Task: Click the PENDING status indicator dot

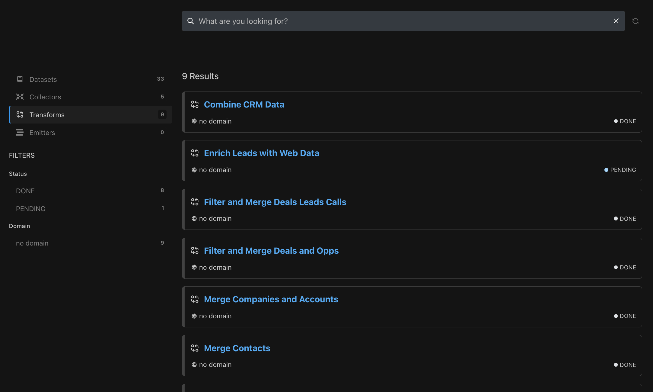Action: tap(606, 170)
